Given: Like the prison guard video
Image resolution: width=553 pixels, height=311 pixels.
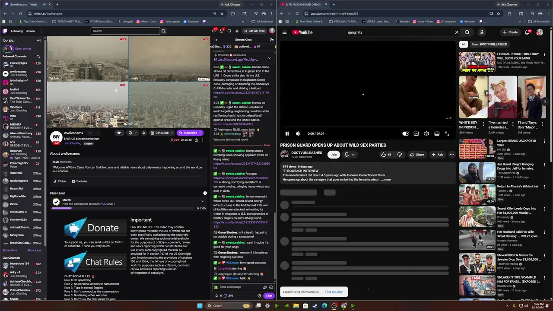Looking at the screenshot, I should point(386,155).
